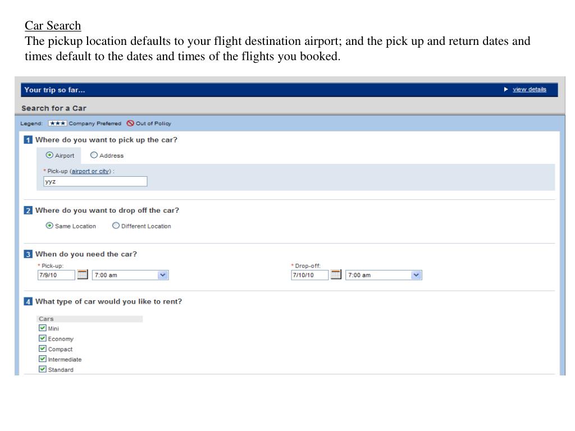575x431 pixels.
Task: Click the pick-up airport text field
Action: point(95,181)
